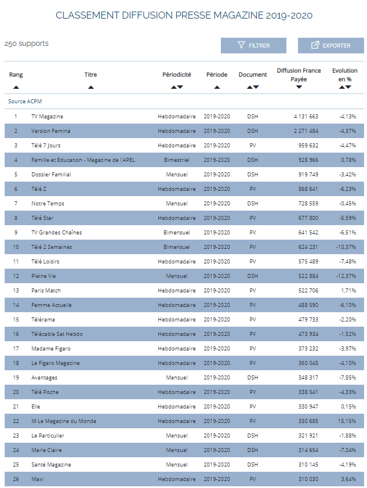Image resolution: width=367 pixels, height=488 pixels.
Task: Select the Télé 2 Semaines title
Action: click(x=52, y=247)
